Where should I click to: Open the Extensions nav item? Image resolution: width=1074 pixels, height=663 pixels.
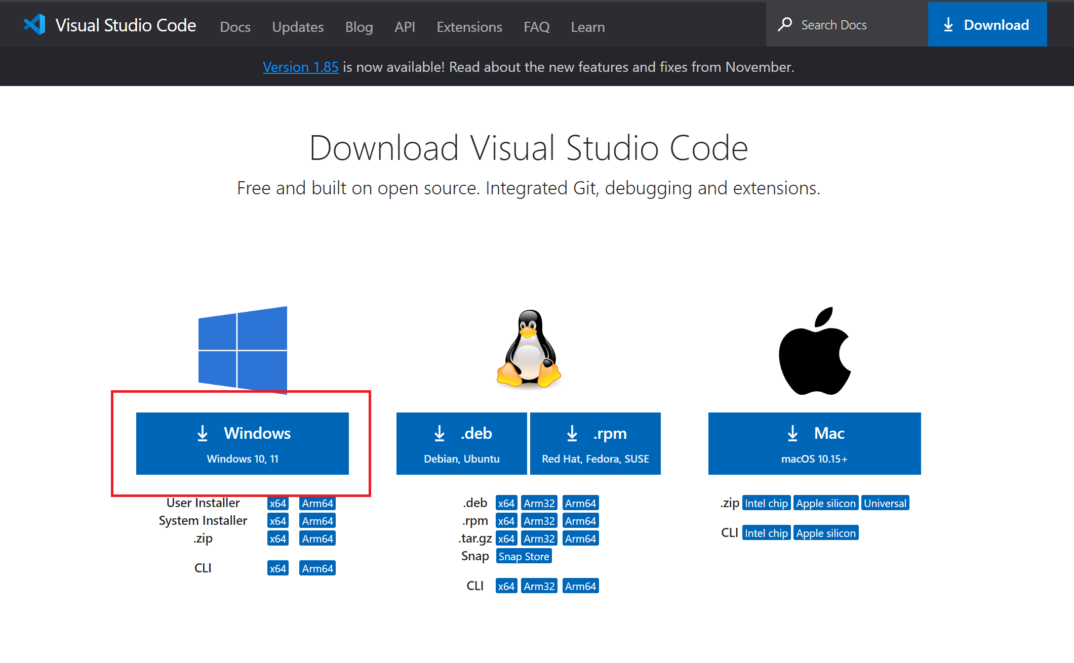pyautogui.click(x=469, y=27)
